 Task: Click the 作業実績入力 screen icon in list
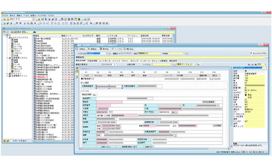coord(34,77)
